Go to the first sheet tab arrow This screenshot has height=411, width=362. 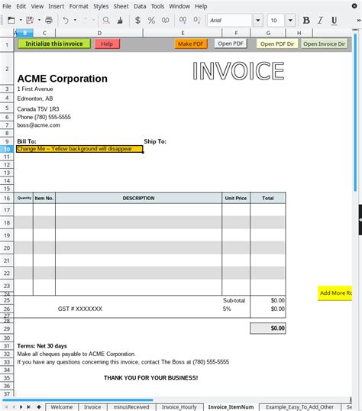point(6,407)
